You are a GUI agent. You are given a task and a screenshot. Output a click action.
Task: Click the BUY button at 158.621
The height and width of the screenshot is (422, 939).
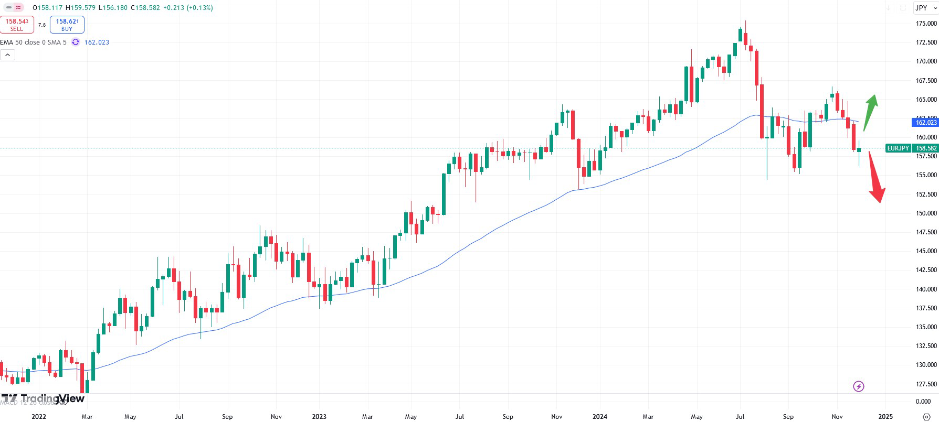click(x=67, y=25)
